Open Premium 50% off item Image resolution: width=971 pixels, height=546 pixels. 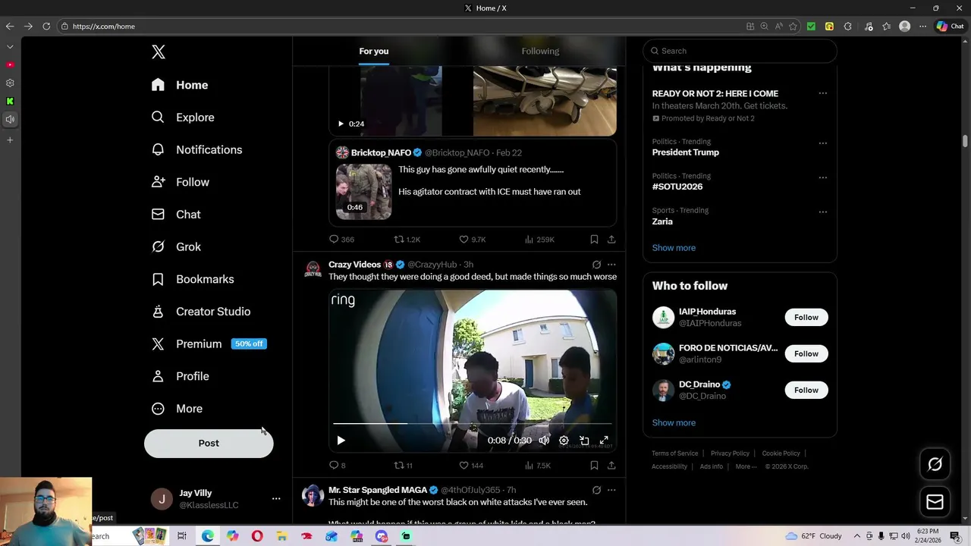click(x=209, y=344)
